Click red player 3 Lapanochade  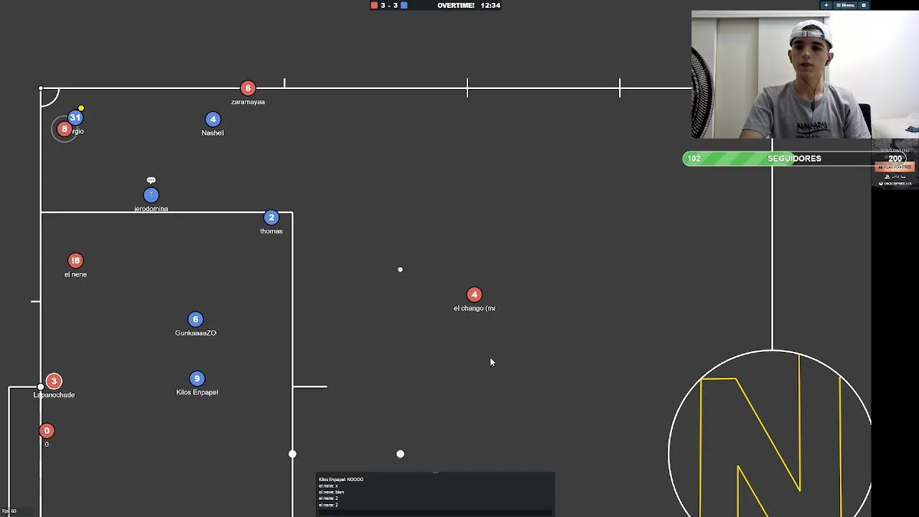tap(54, 381)
